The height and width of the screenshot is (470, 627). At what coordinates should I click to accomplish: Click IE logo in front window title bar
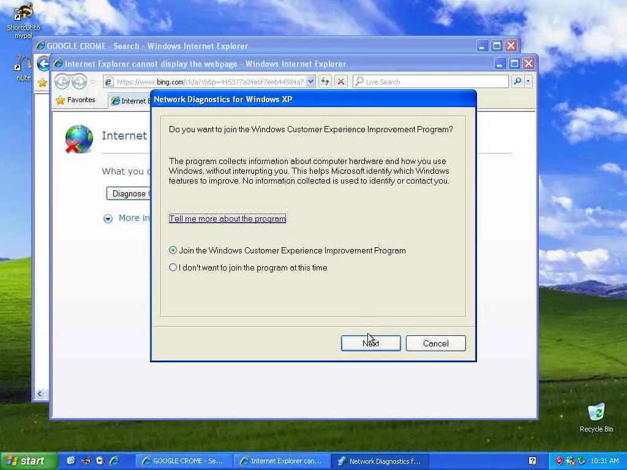coord(58,64)
